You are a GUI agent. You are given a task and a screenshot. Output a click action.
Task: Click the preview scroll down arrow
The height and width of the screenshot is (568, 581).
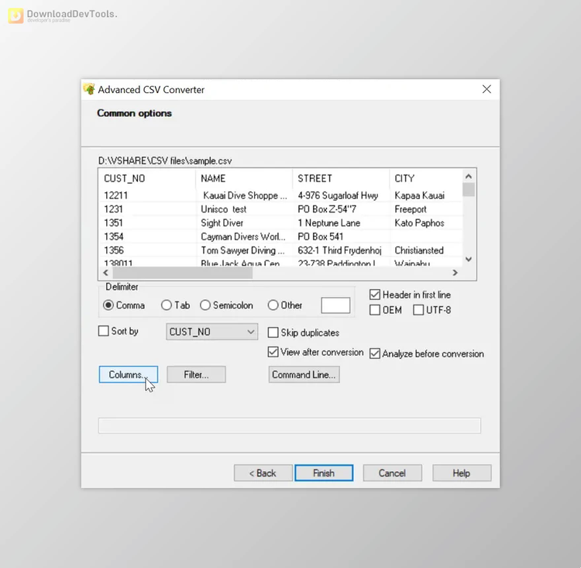pos(469,259)
